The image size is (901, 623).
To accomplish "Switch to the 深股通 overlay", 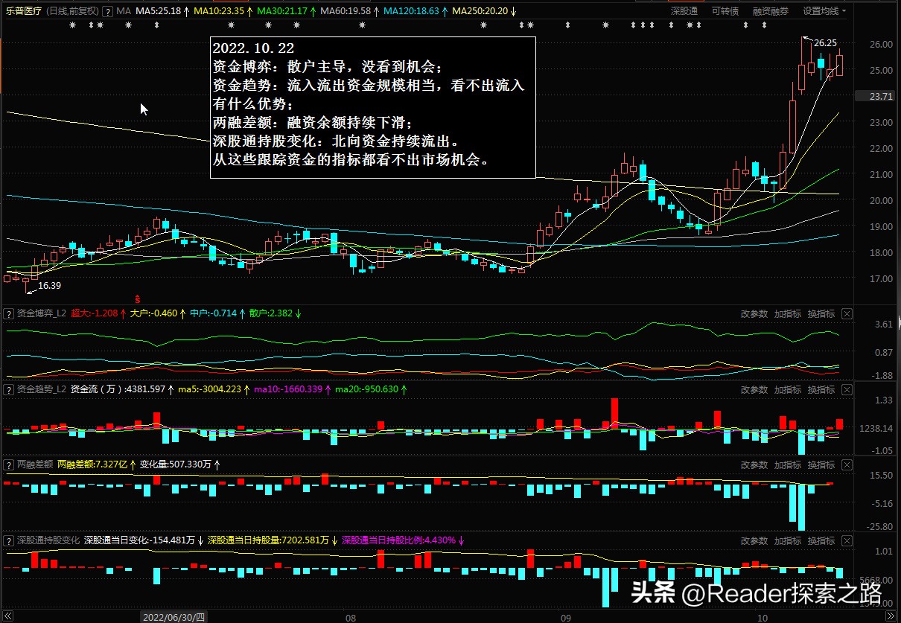I will [x=684, y=11].
